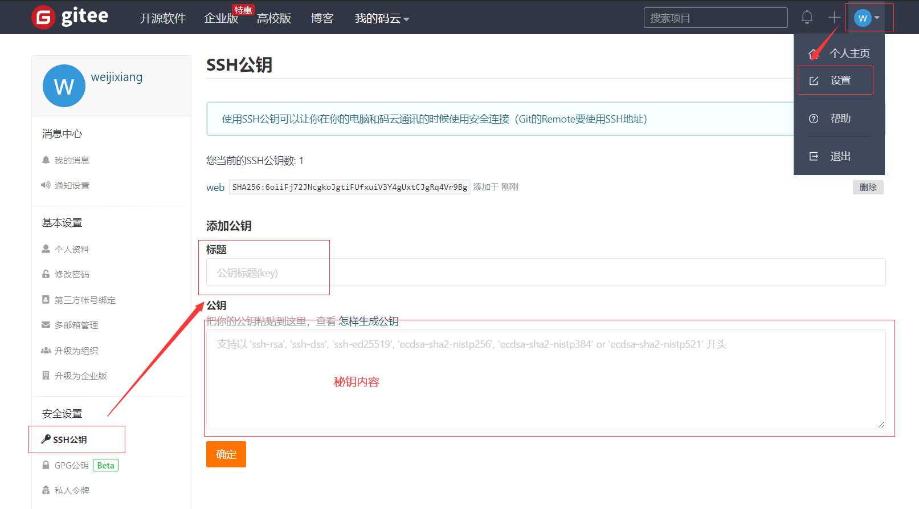Click the large W profile avatar
Viewport: 919px width, 509px height.
pyautogui.click(x=64, y=85)
